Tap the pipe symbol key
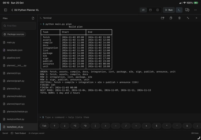The width and height of the screenshot is (201, 140). click(95, 126)
